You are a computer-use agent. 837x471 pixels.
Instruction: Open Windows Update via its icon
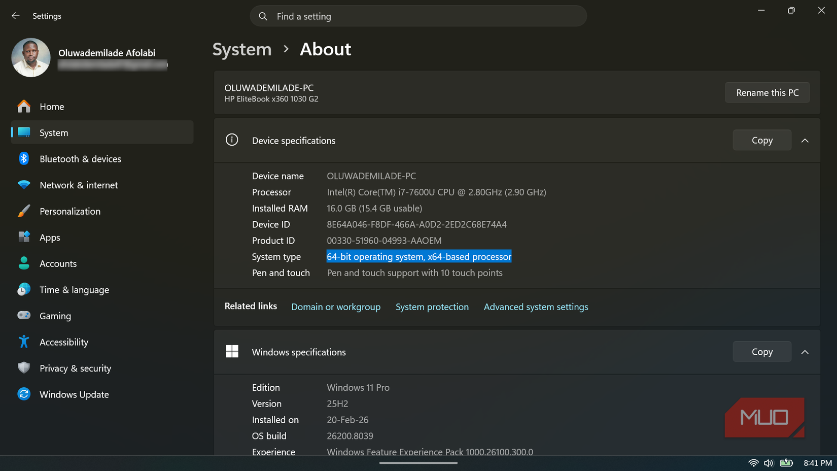24,394
